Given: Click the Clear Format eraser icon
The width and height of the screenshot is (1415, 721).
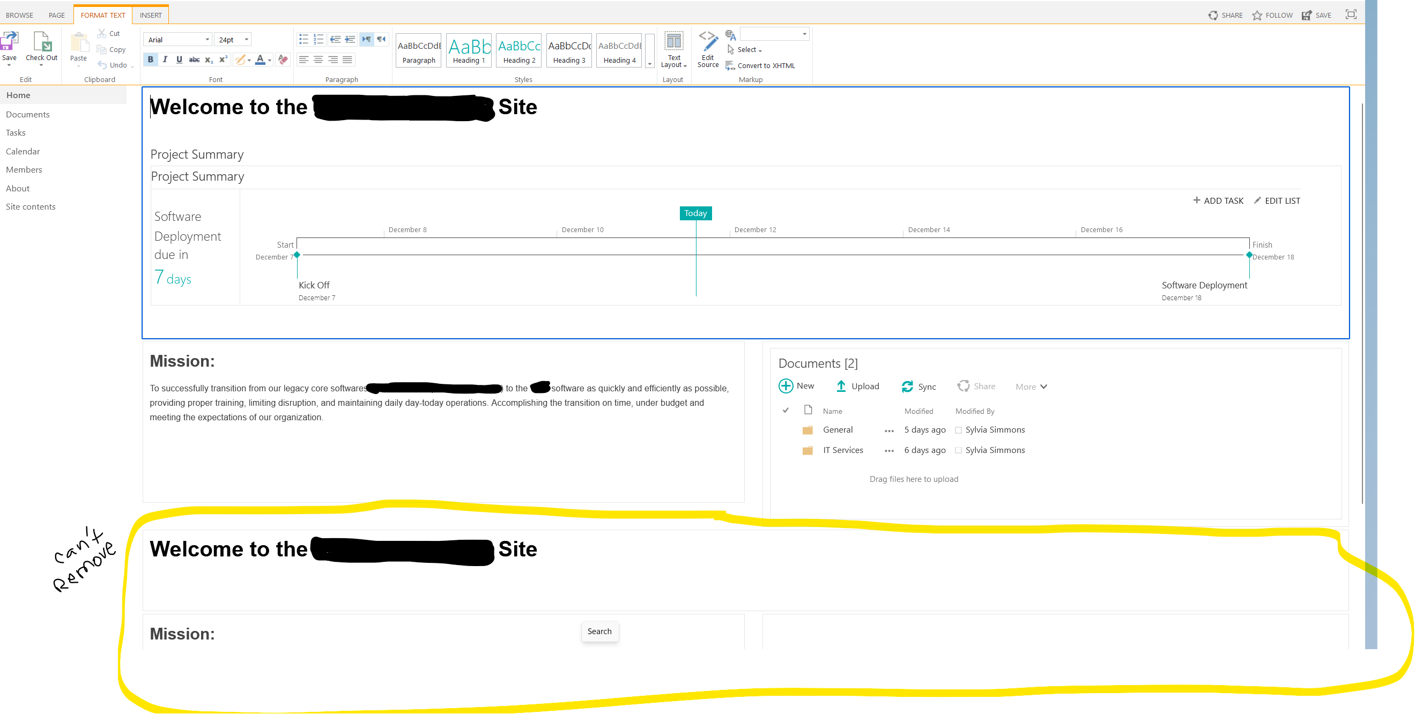Looking at the screenshot, I should click(x=283, y=60).
